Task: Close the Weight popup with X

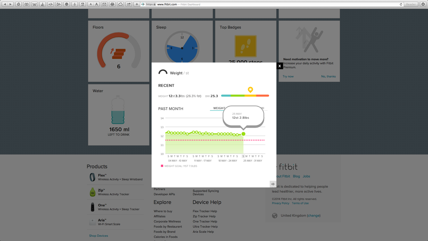Action: point(279,66)
